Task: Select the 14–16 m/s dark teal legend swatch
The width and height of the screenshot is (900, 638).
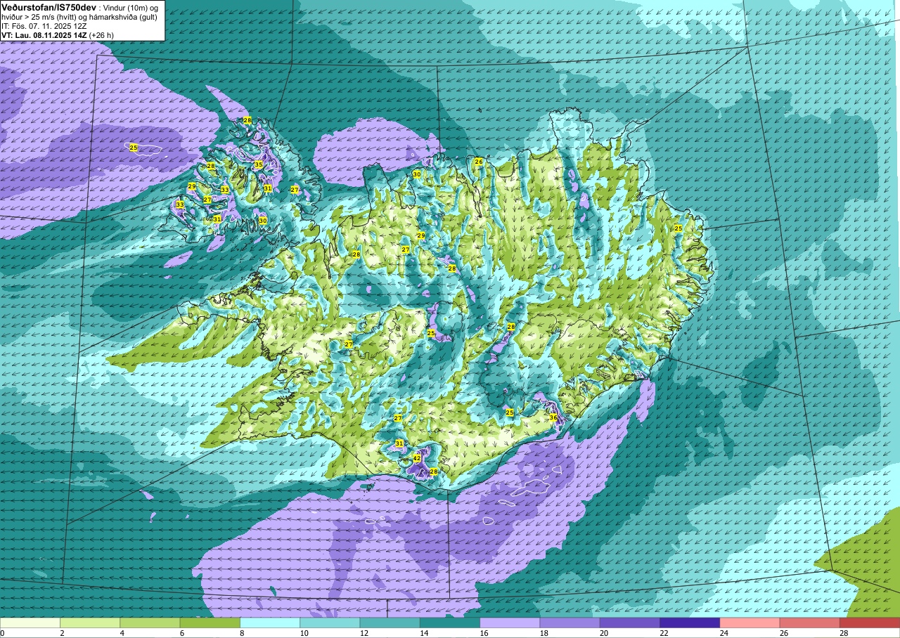Action: (x=450, y=623)
